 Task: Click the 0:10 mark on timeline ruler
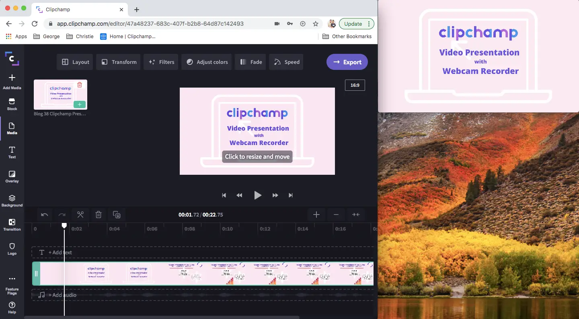coord(227,229)
